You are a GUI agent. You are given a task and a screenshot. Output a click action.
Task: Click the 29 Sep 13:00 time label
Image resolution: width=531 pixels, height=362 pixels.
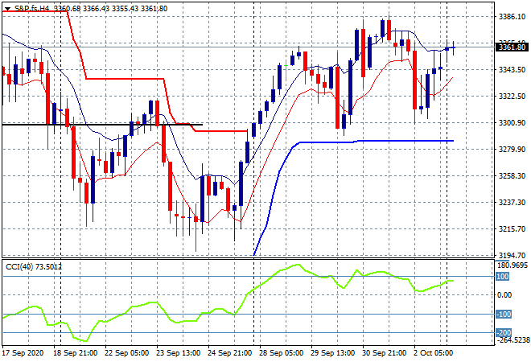point(332,353)
